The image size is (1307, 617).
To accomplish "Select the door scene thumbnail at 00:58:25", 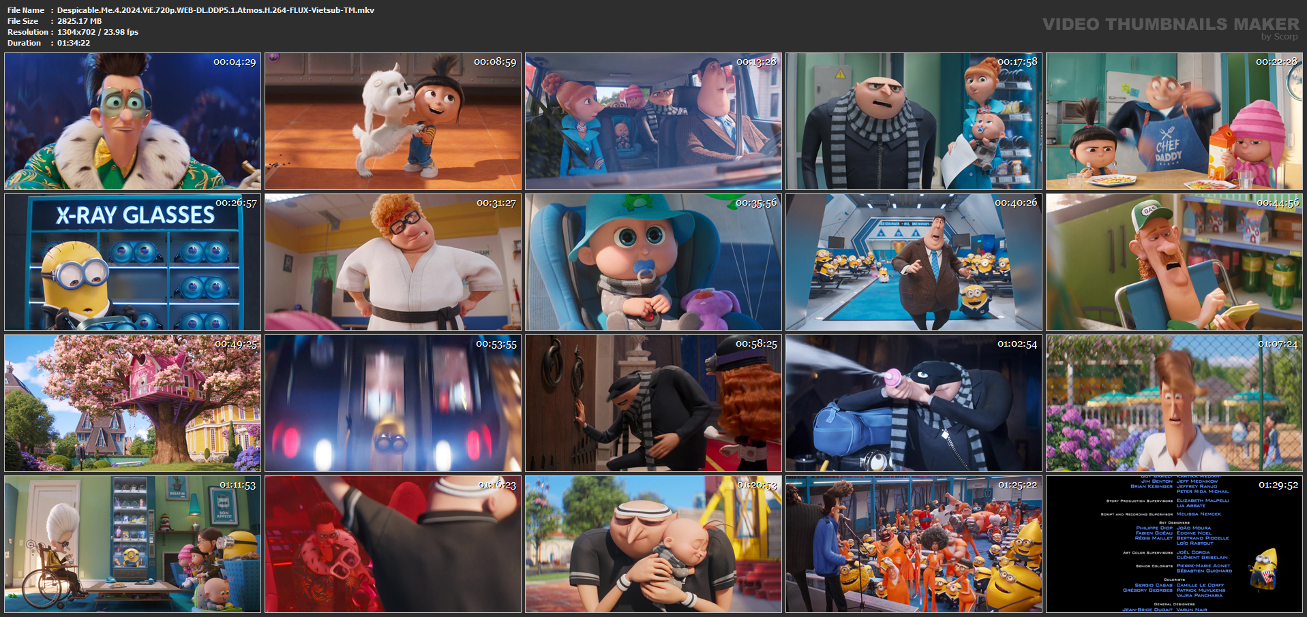I will click(654, 403).
